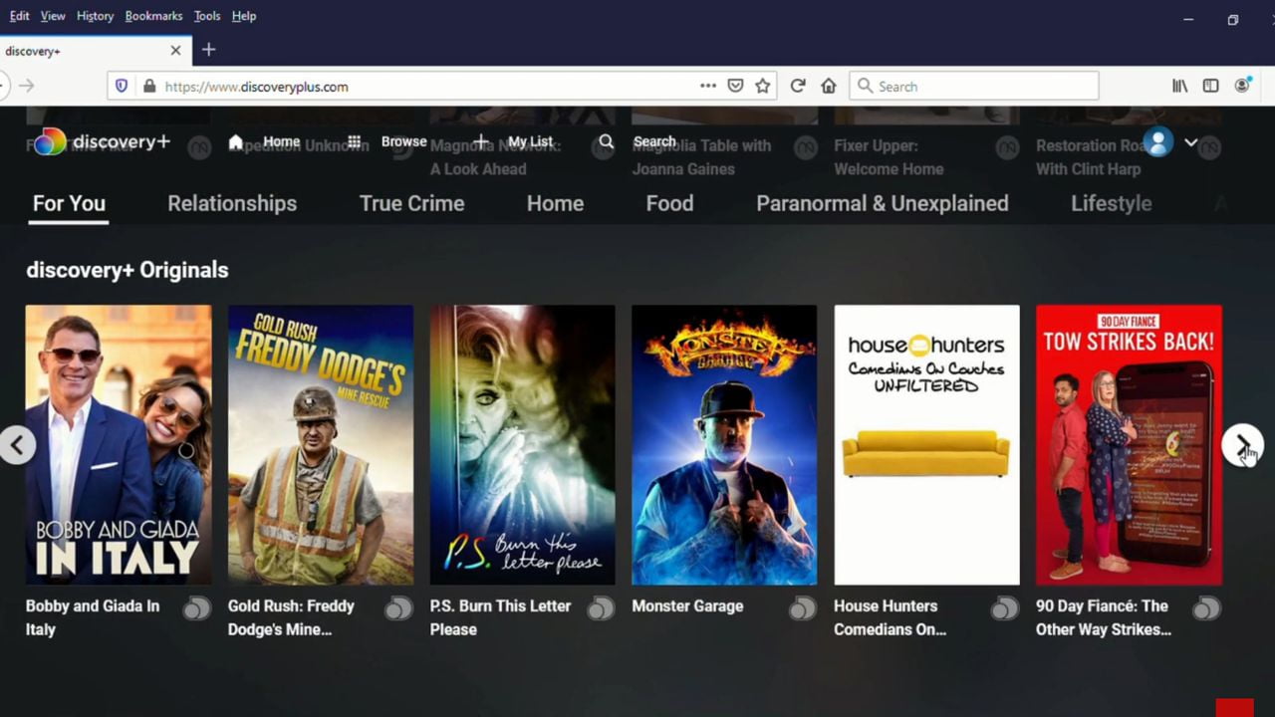
Task: Click the Home link in site navigation
Action: [x=281, y=141]
